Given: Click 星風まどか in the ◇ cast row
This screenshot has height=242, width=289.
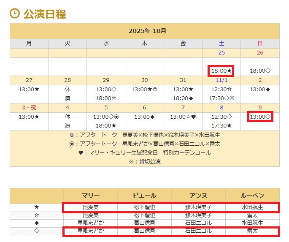Looking at the screenshot, I should click(91, 231).
